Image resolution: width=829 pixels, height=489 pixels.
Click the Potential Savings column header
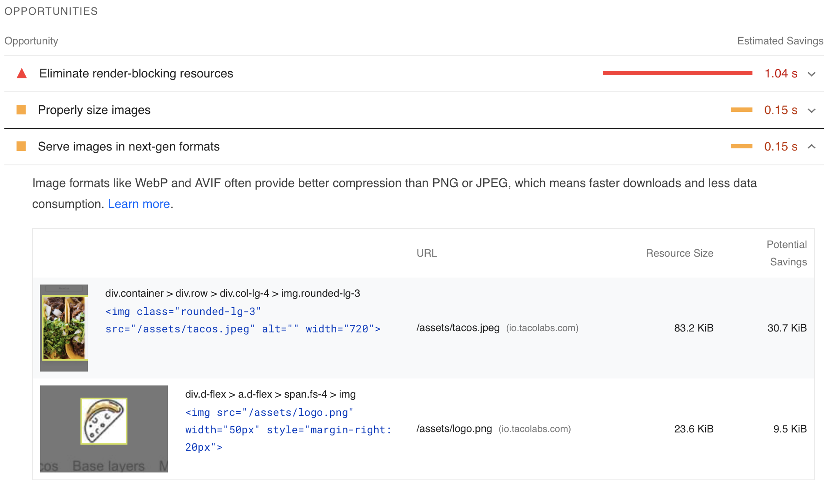787,253
